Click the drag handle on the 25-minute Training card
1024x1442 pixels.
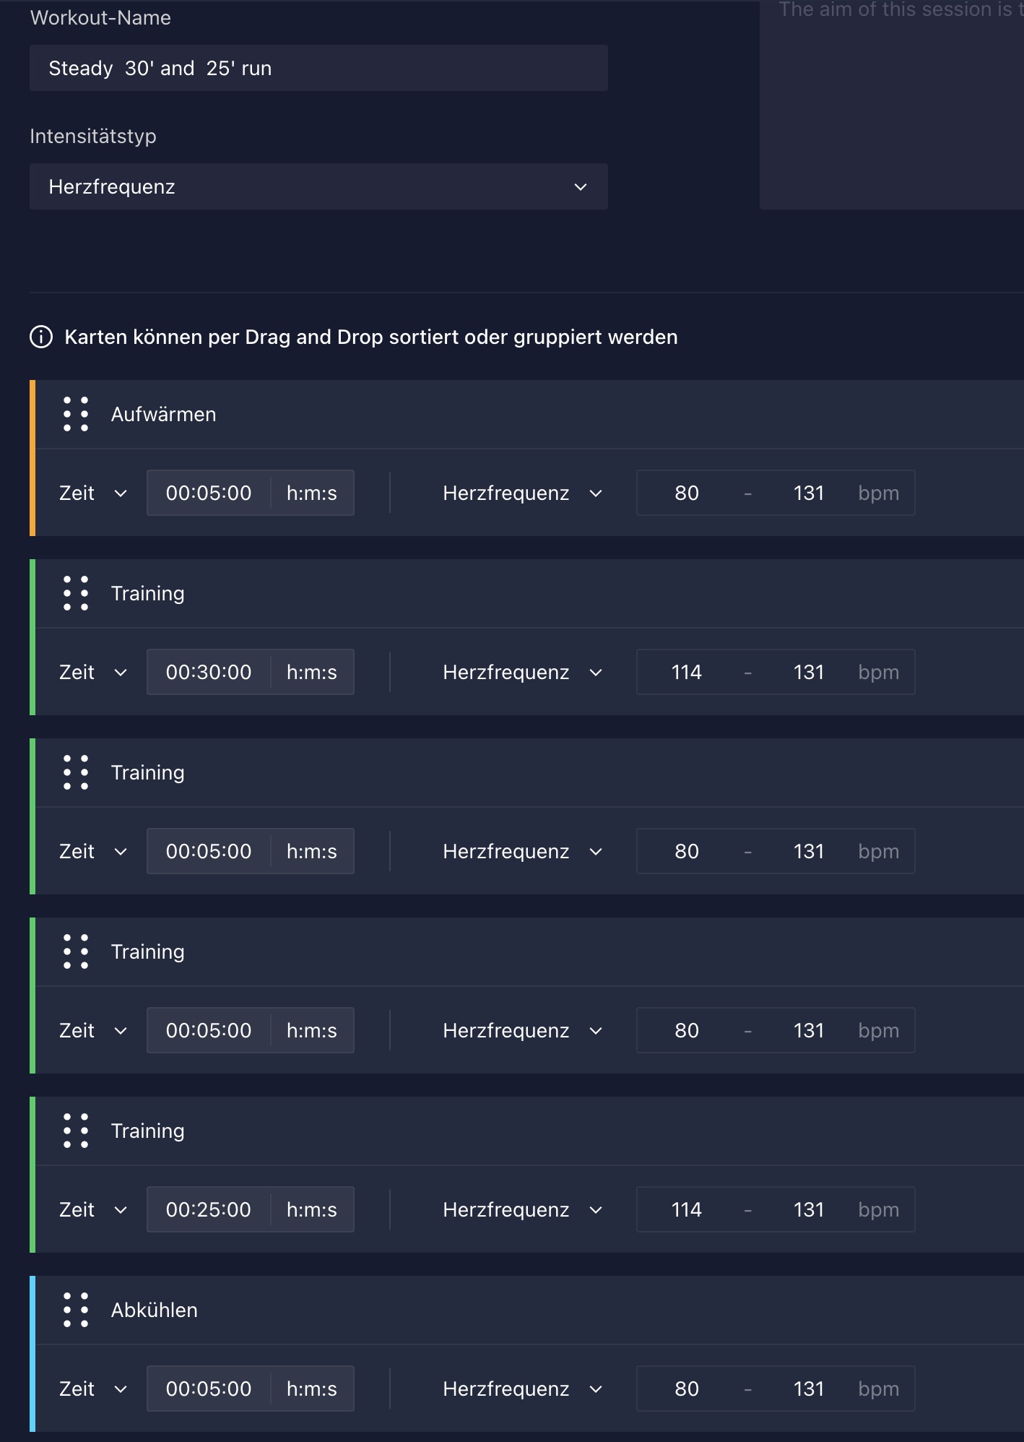click(x=75, y=1131)
